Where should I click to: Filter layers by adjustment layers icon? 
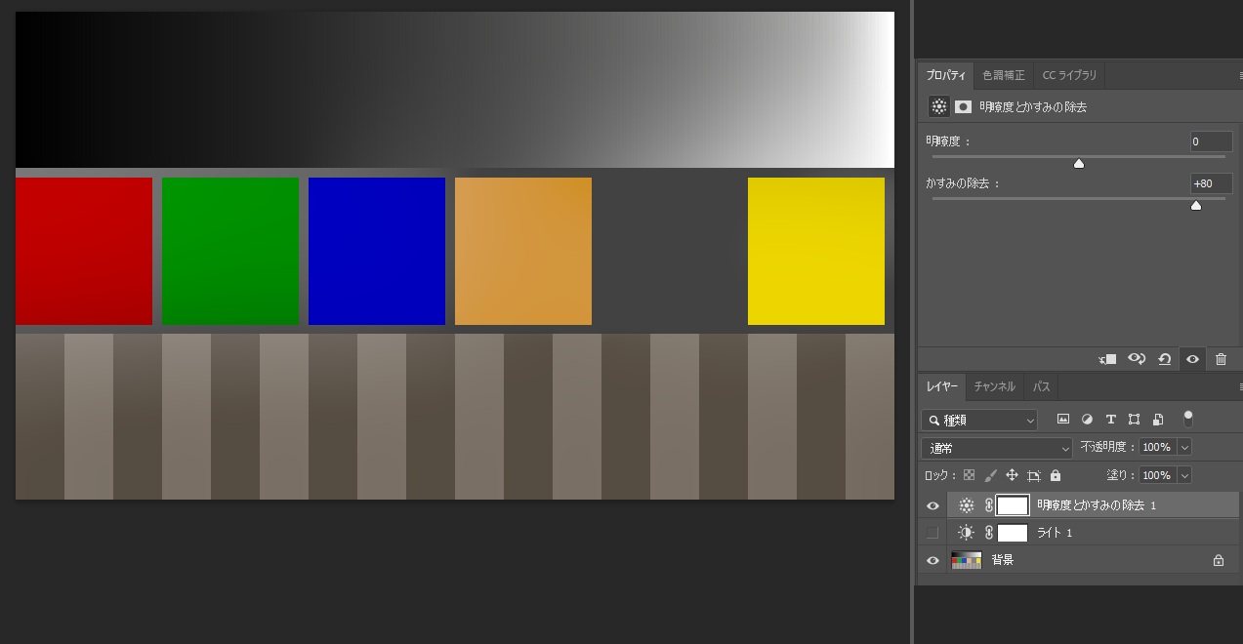[1087, 420]
